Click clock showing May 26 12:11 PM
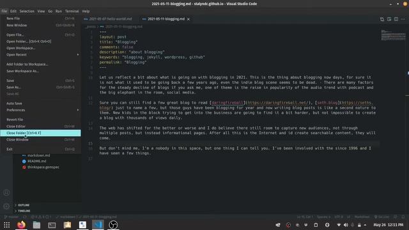The width and height of the screenshot is (409, 230). click(388, 225)
